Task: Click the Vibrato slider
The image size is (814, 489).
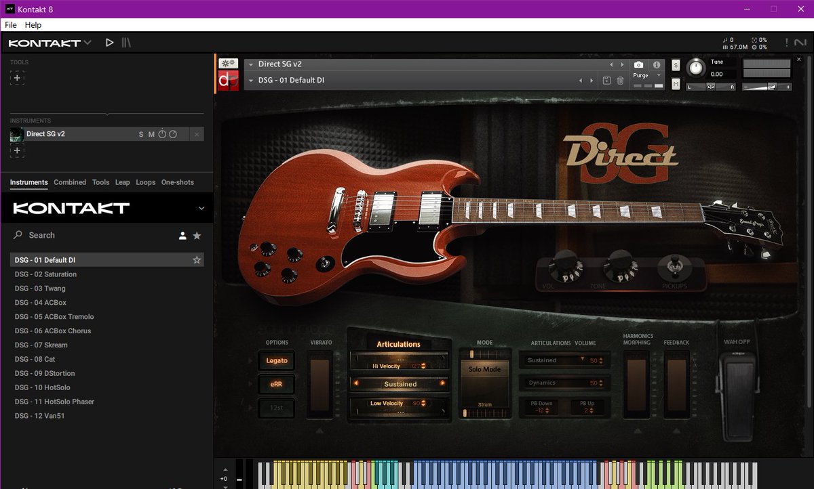Action: pos(319,384)
